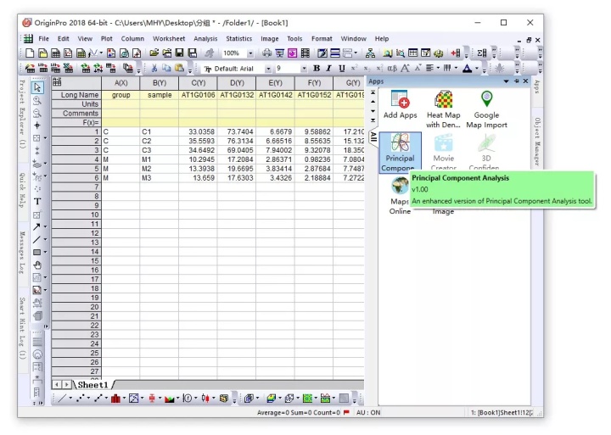Image resolution: width=611 pixels, height=435 pixels.
Task: Open the Column menu
Action: pos(132,38)
